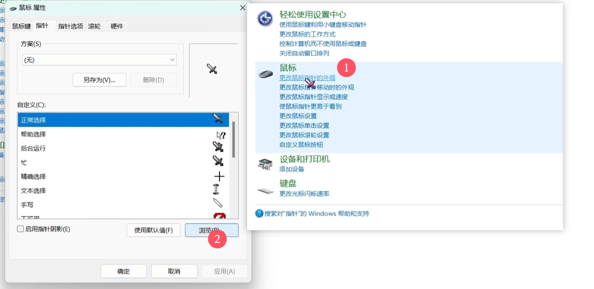Click the 浏览 browse button
This screenshot has height=289, width=594.
click(212, 230)
